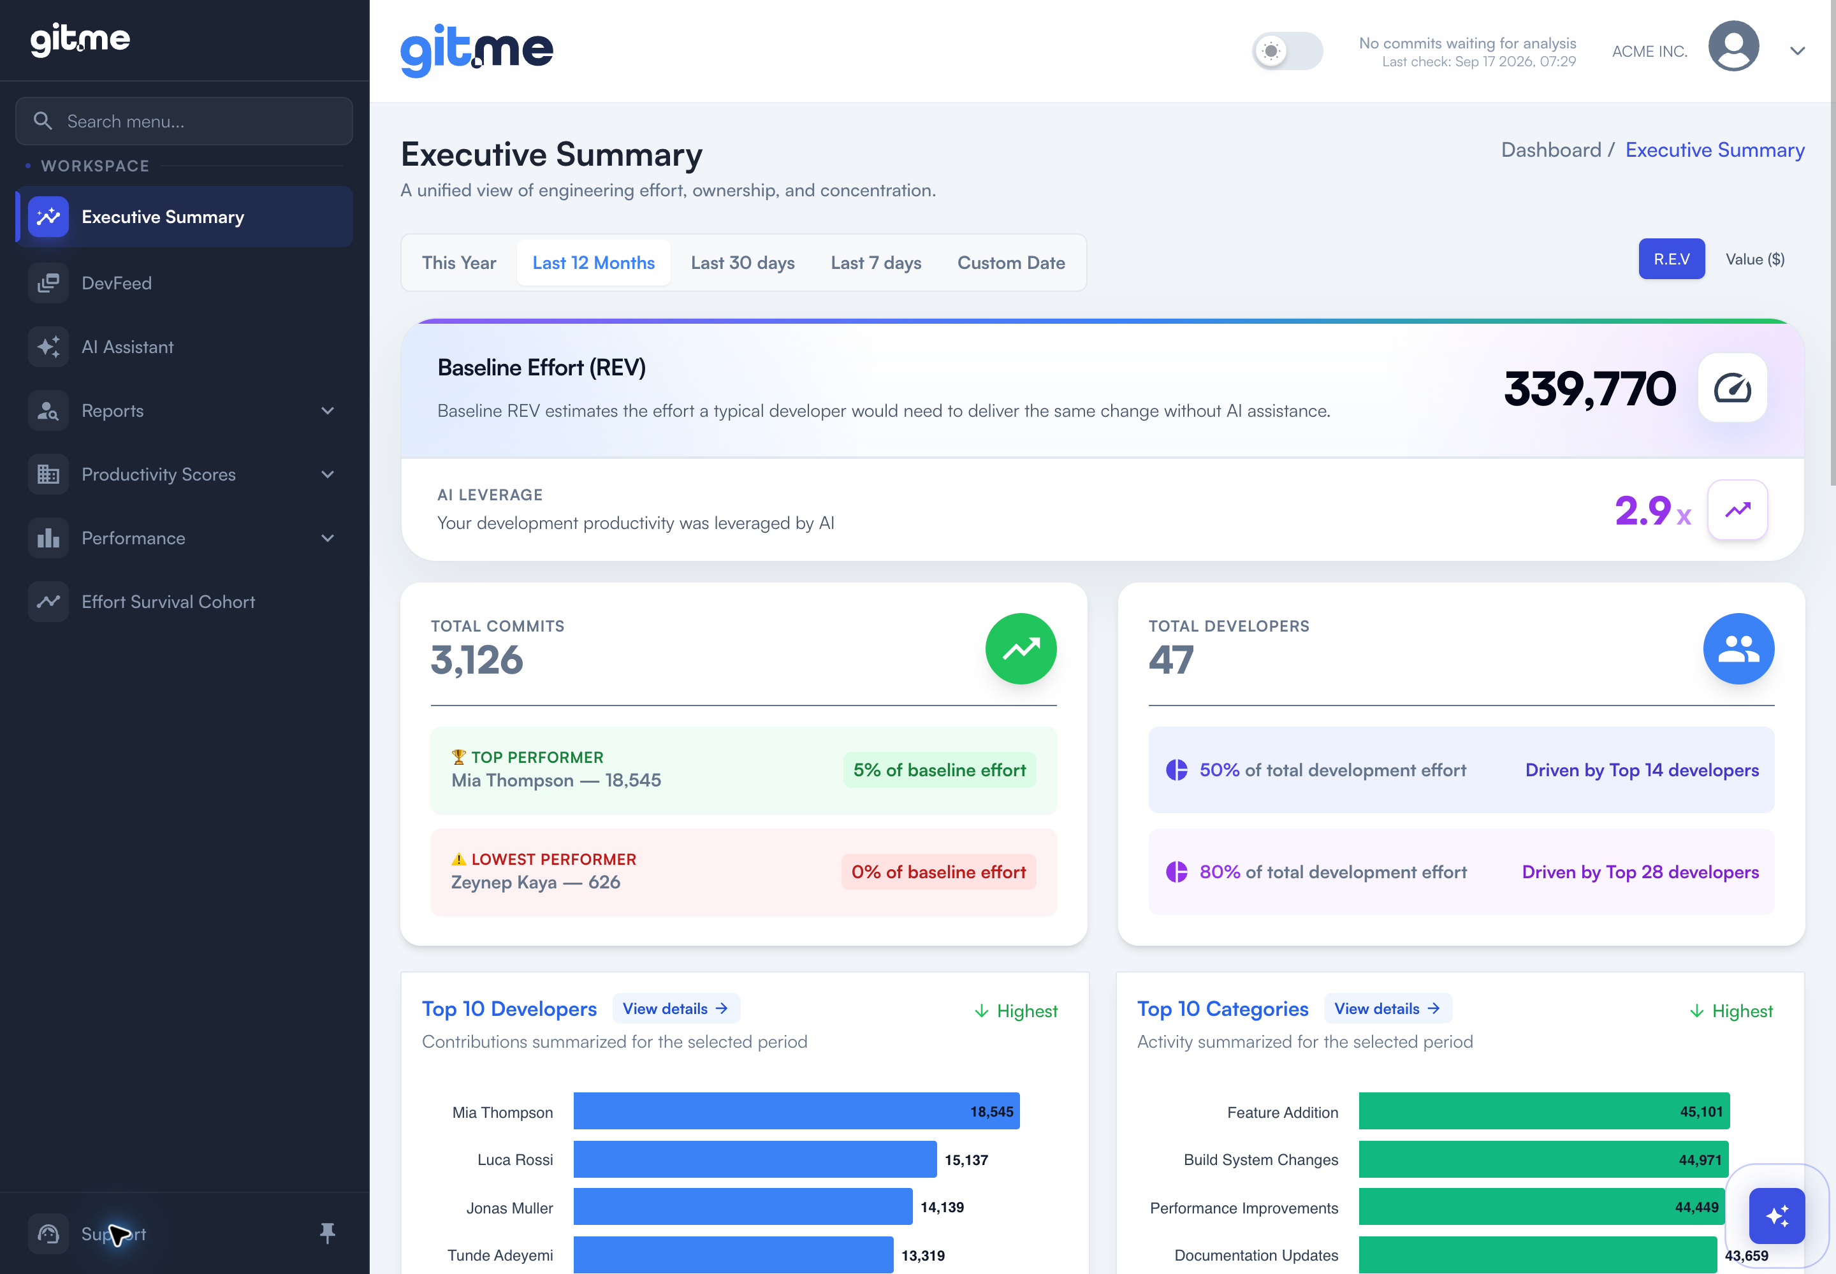Screen dimensions: 1836x1274
Task: Click Mia Thompson's 18,545 bar
Action: [797, 1112]
